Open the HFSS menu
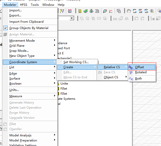The image size is (161, 146). coord(23,5)
